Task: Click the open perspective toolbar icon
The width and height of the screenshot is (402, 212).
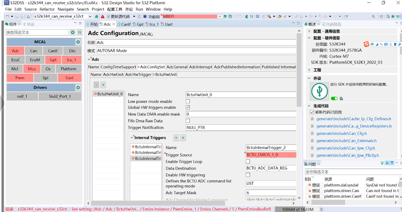Action: pos(381,16)
